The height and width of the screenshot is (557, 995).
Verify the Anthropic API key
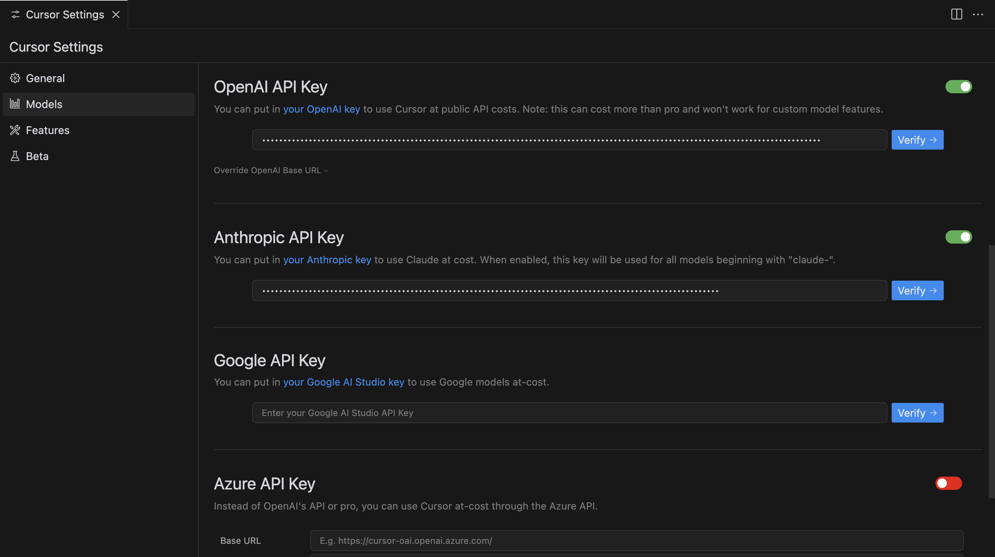coord(917,290)
